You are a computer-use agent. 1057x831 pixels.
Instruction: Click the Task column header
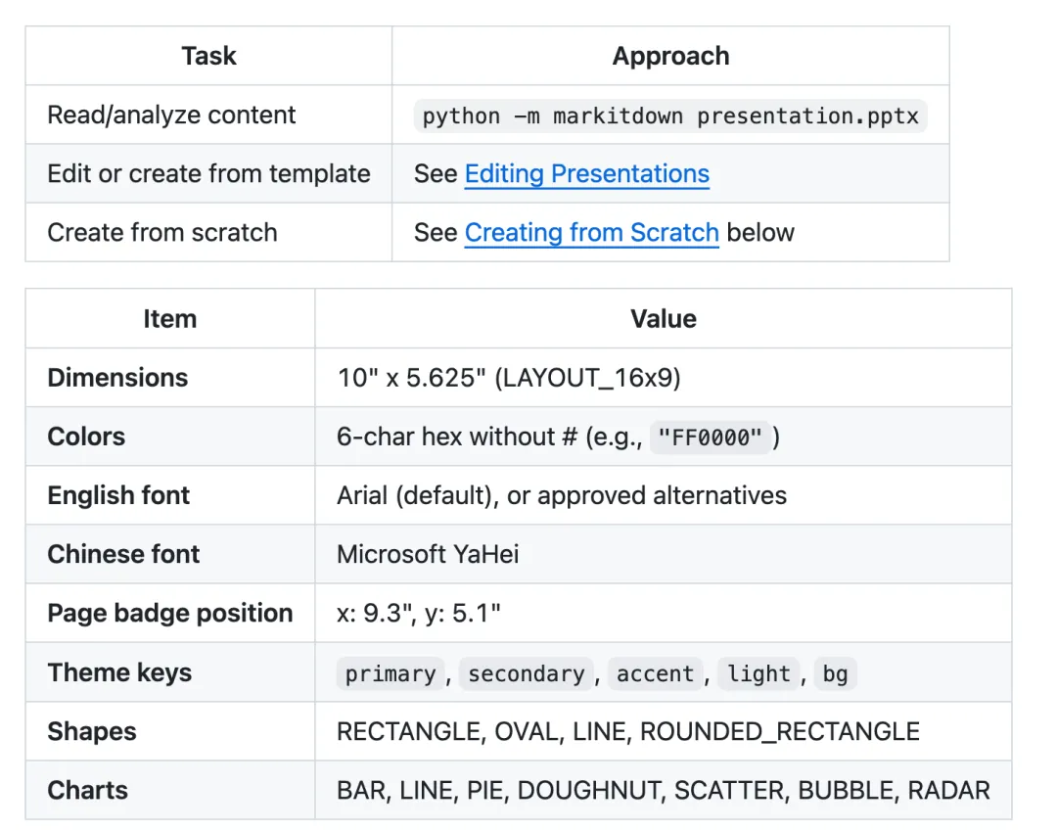(x=209, y=56)
